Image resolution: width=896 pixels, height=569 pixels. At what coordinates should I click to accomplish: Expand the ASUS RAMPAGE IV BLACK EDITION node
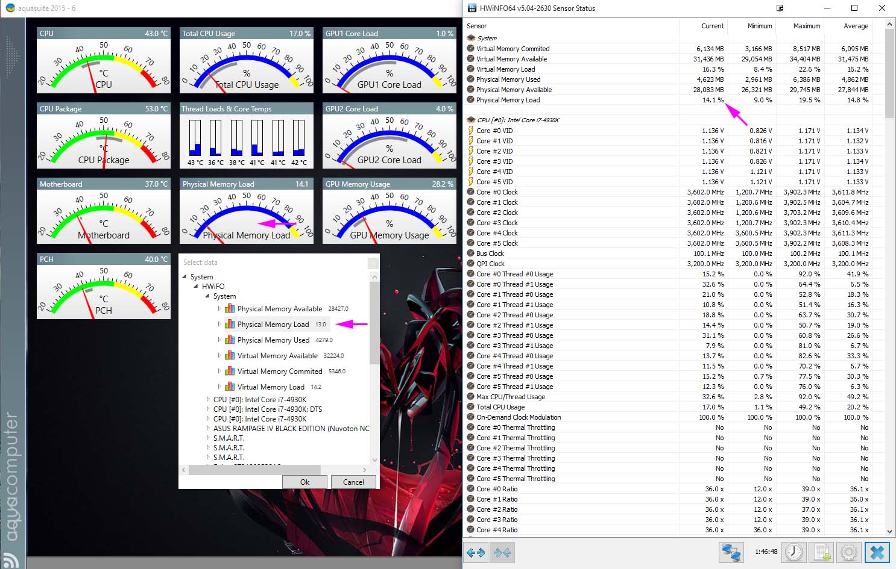point(208,429)
